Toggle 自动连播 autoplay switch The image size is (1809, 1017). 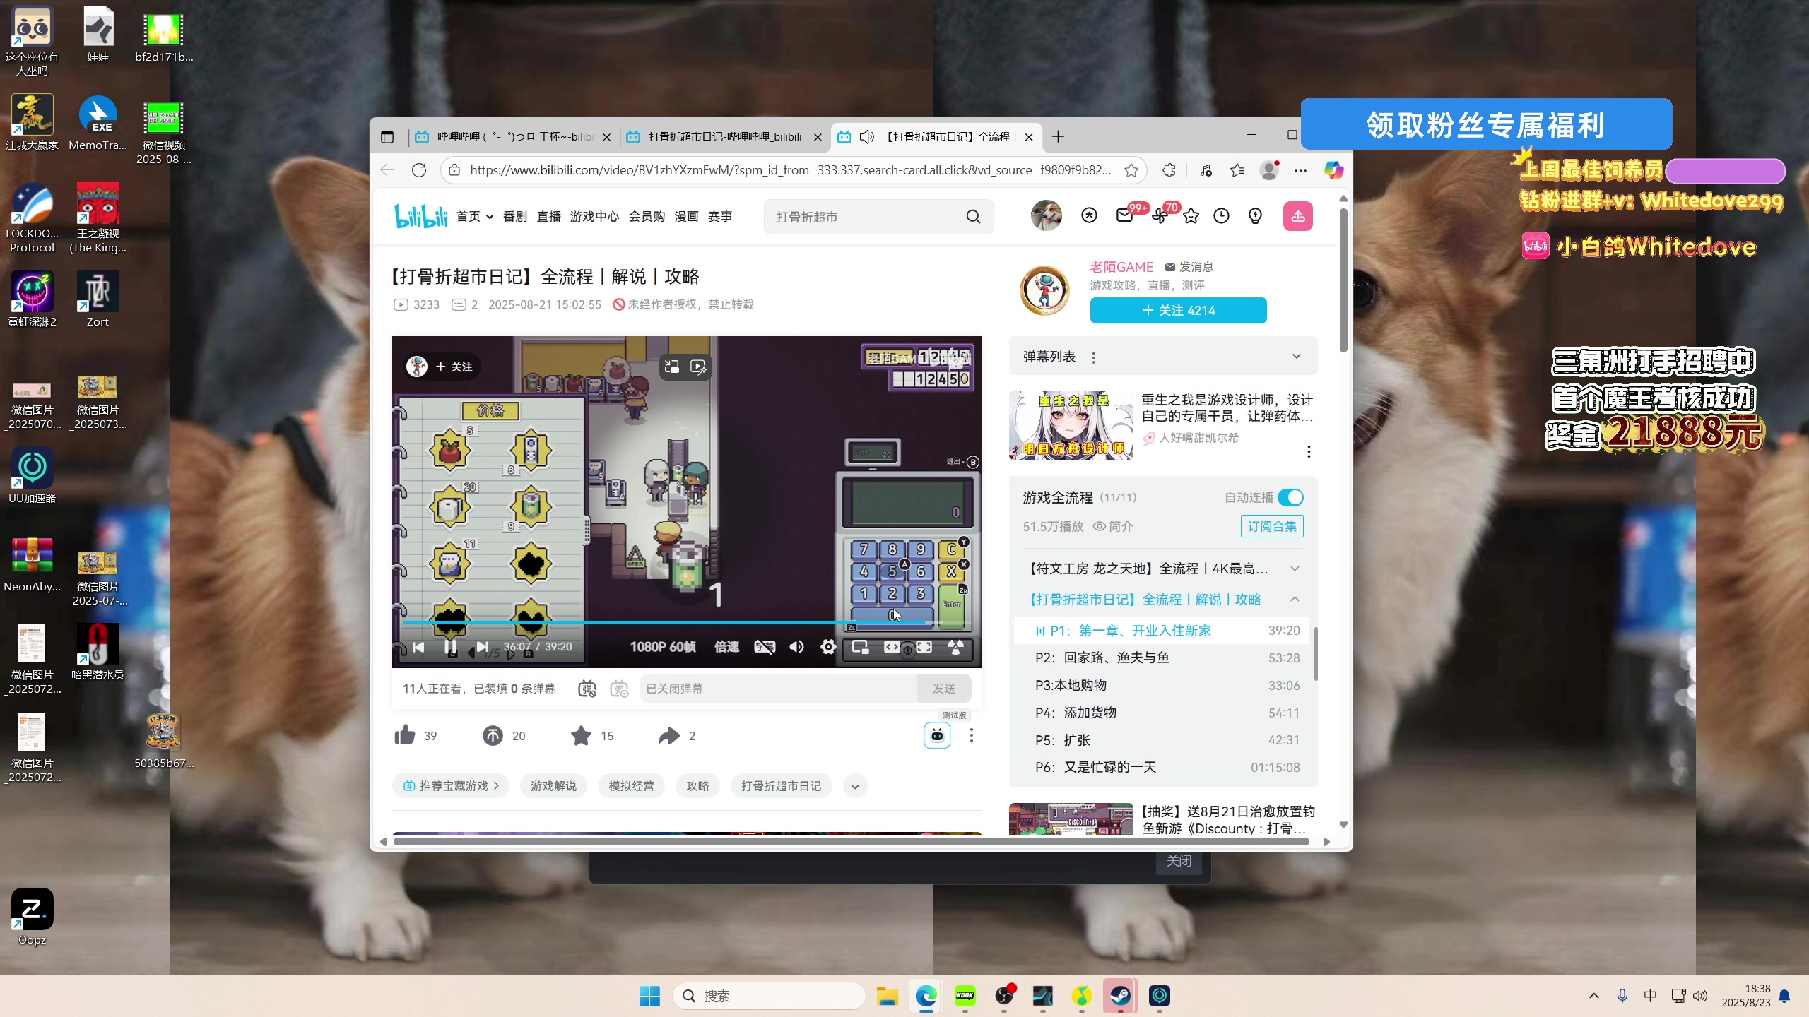click(1290, 497)
